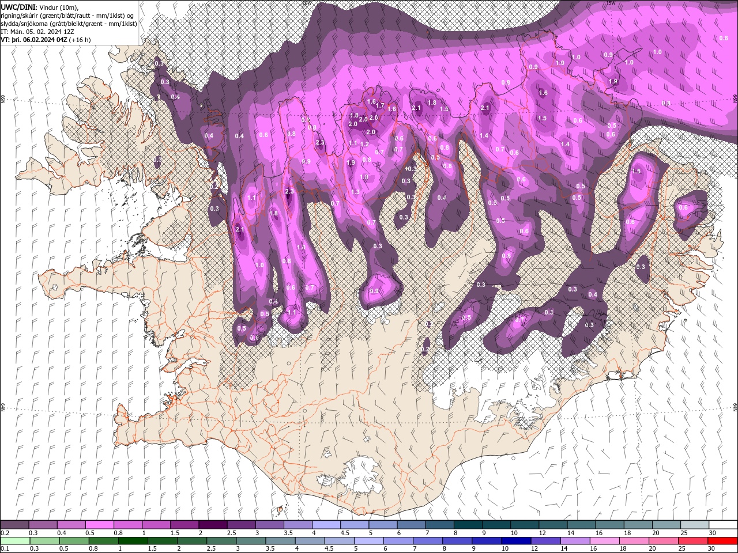Click the light pink 16 rain legend swatch
This screenshot has width=738, height=553.
coord(604,541)
